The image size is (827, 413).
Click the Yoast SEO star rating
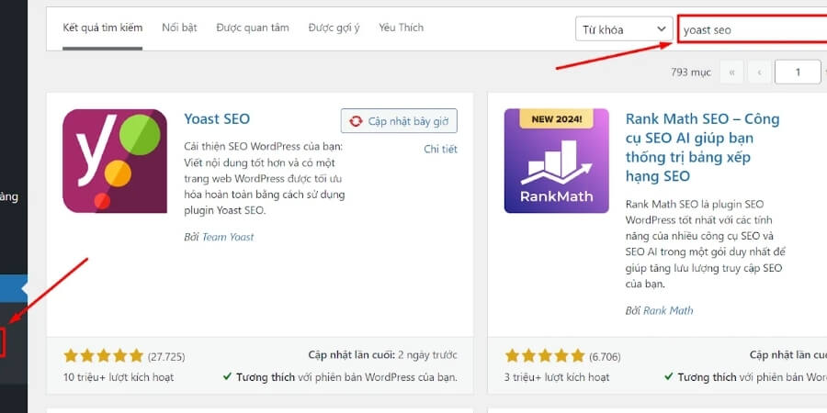tap(103, 355)
